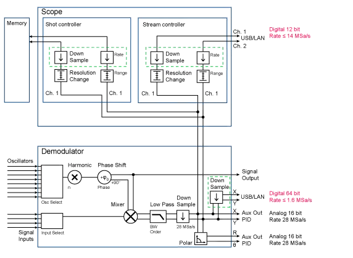Click the Input Select multiplexer block
The image size is (353, 258).
(x=52, y=221)
